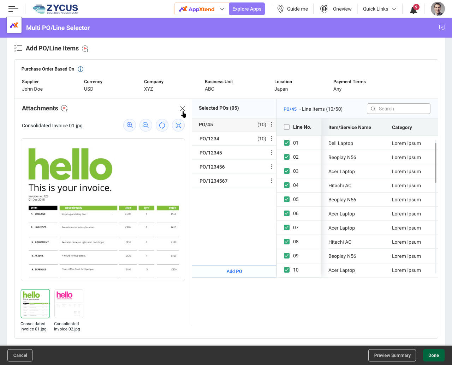This screenshot has height=365, width=452.
Task: Select Consolidated Invoice 02.jpg thumbnail
Action: click(69, 304)
